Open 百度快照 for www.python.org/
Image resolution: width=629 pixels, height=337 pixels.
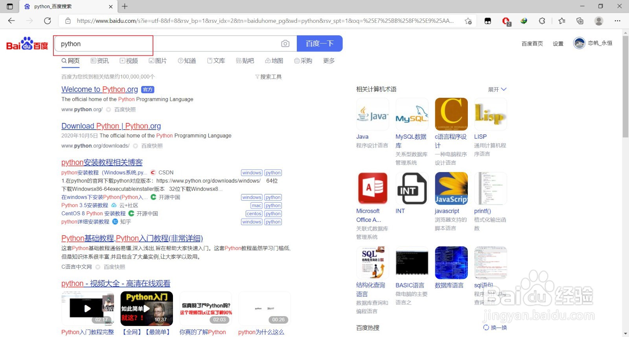tap(125, 110)
